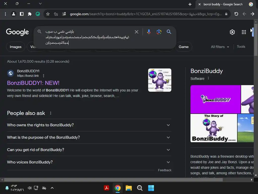Click the Google logo
The height and width of the screenshot is (194, 258).
(x=17, y=32)
